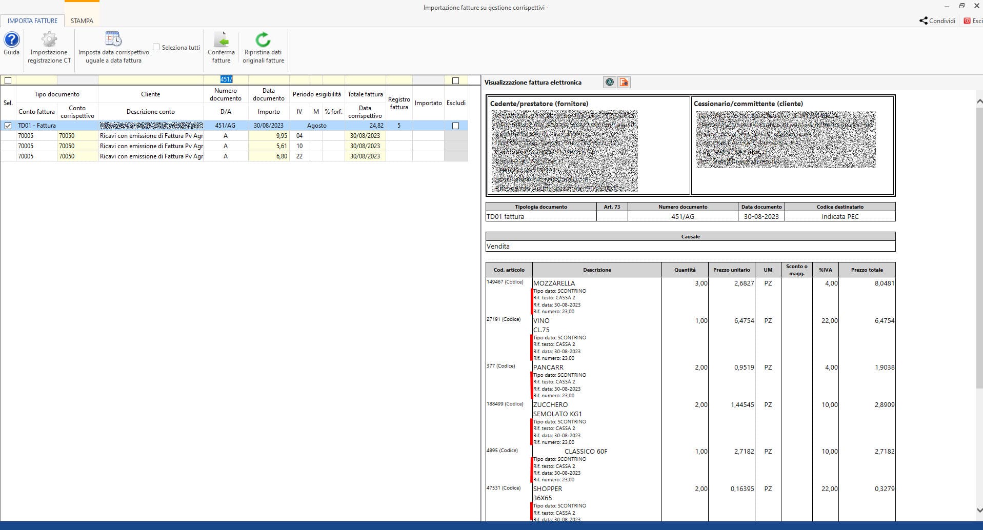
Task: Check the Sel. filter-row checkbox at top left
Action: coord(8,80)
